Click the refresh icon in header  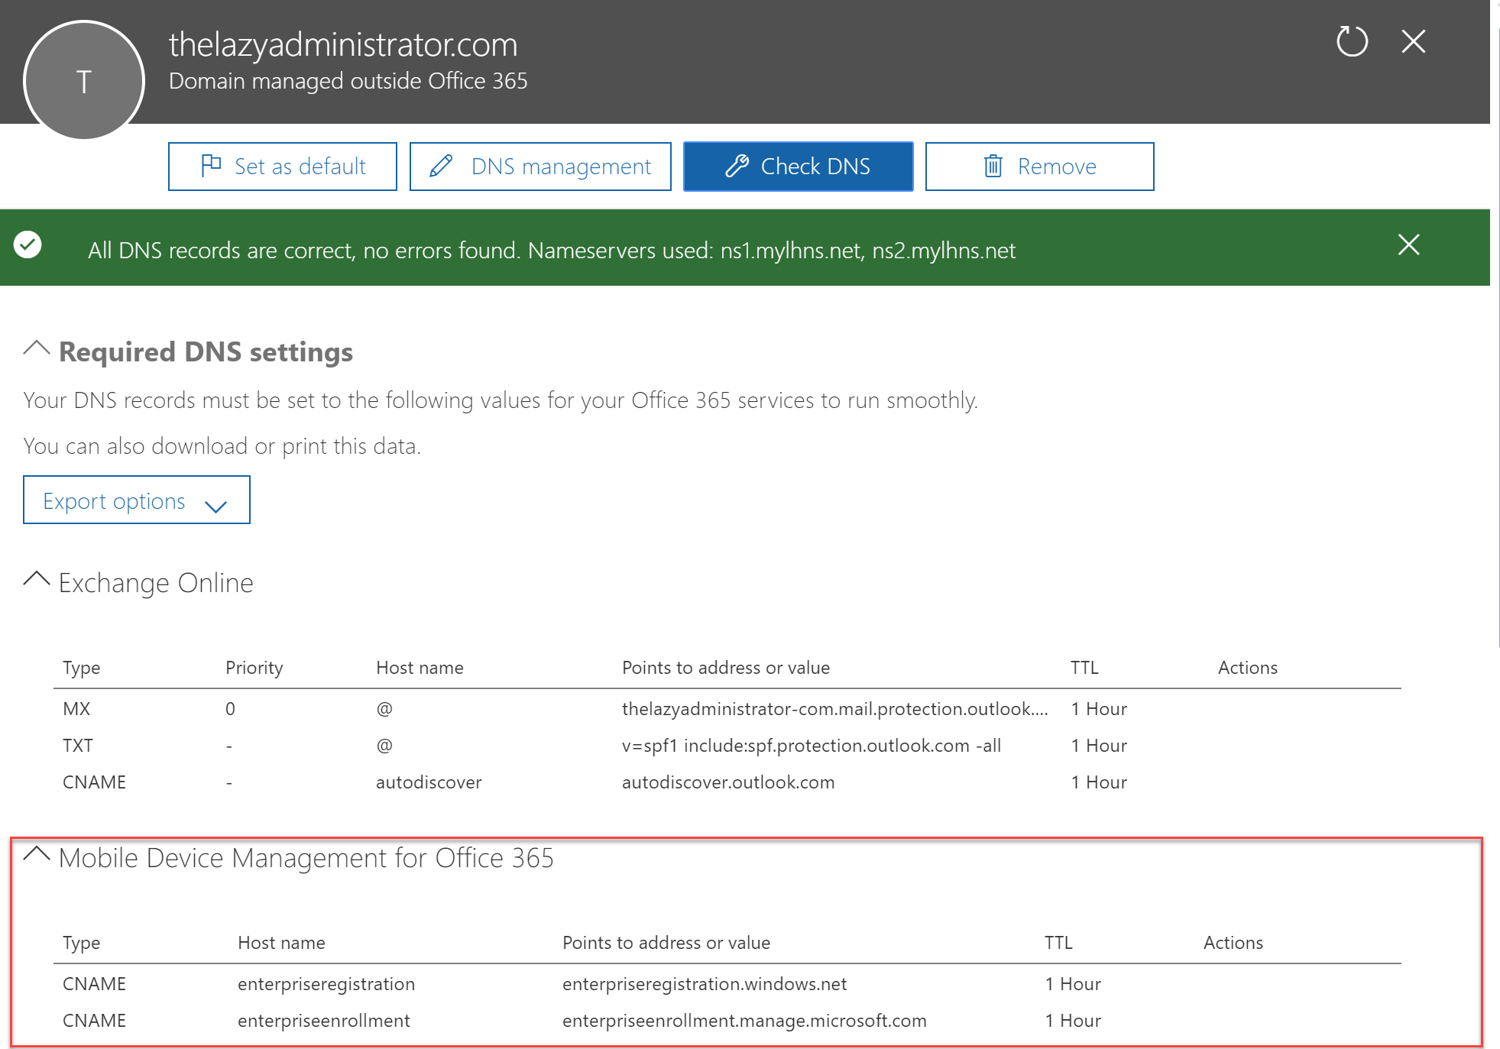[1352, 41]
